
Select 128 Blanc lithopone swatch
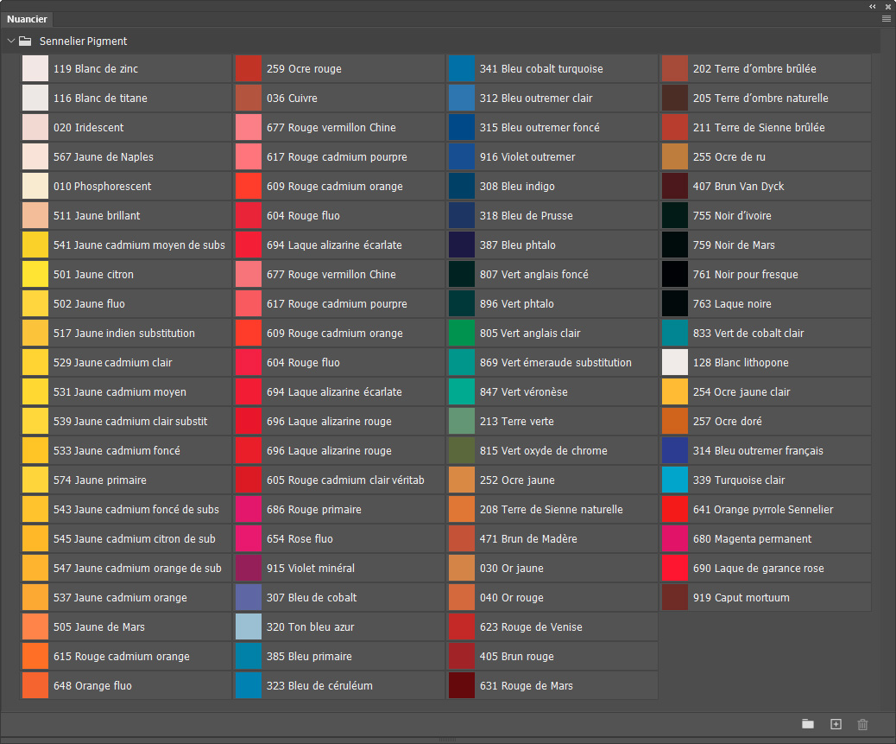point(766,363)
